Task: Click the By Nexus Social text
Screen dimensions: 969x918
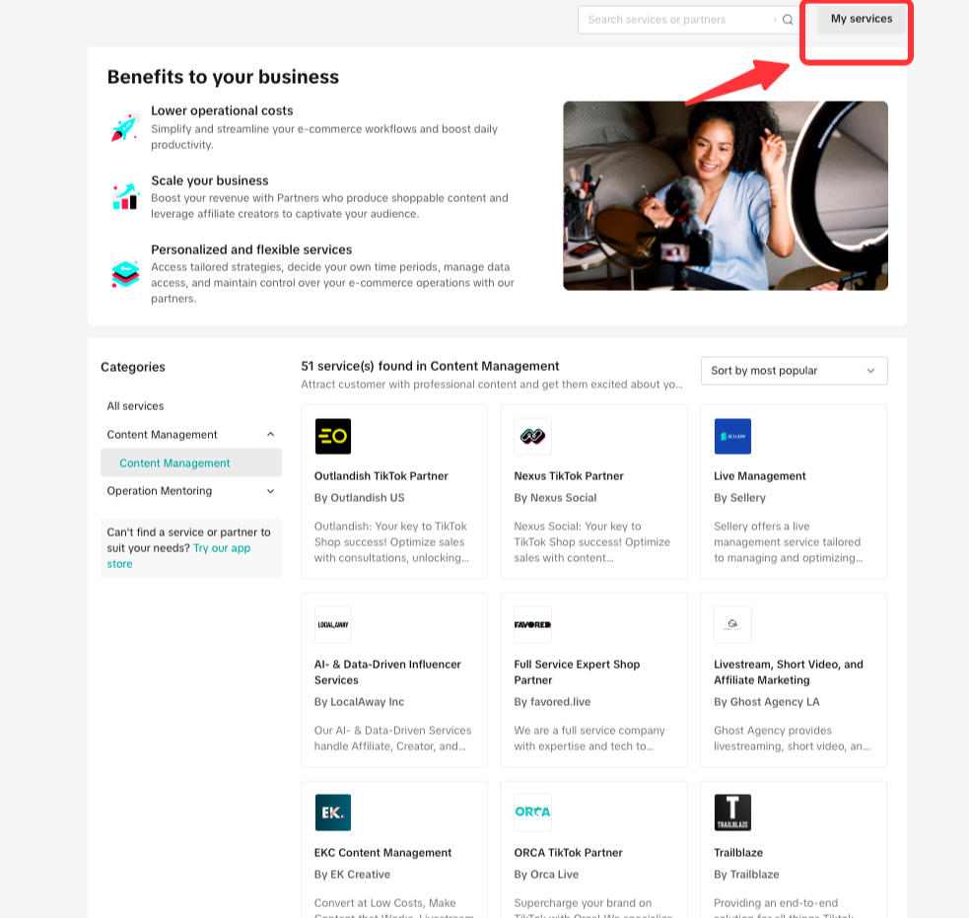Action: (555, 497)
